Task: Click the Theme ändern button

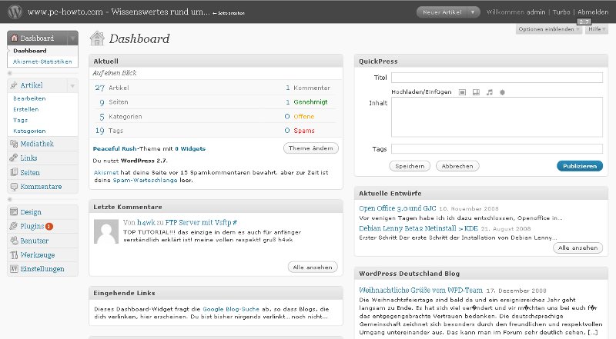Action: coord(311,148)
